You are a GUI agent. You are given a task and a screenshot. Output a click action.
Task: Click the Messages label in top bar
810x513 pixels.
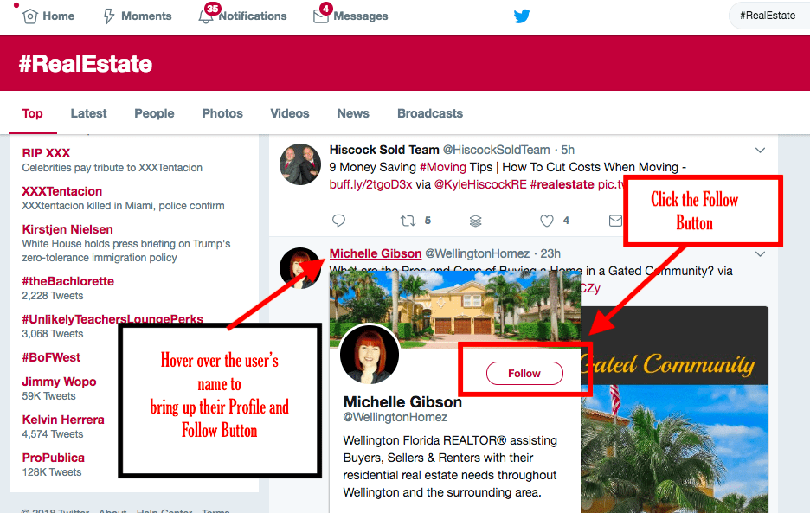(x=361, y=16)
